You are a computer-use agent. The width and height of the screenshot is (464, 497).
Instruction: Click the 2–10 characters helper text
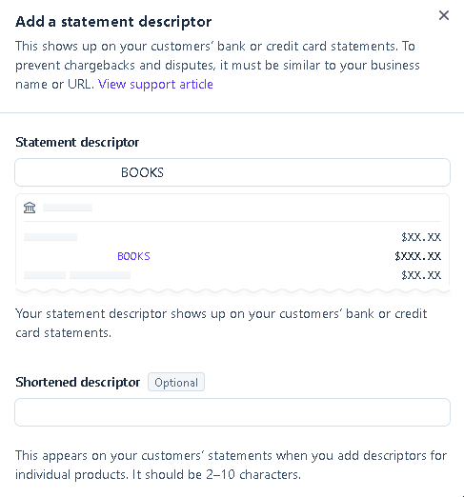pyautogui.click(x=232, y=465)
